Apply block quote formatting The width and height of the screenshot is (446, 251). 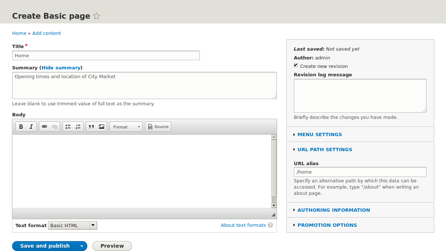[91, 127]
